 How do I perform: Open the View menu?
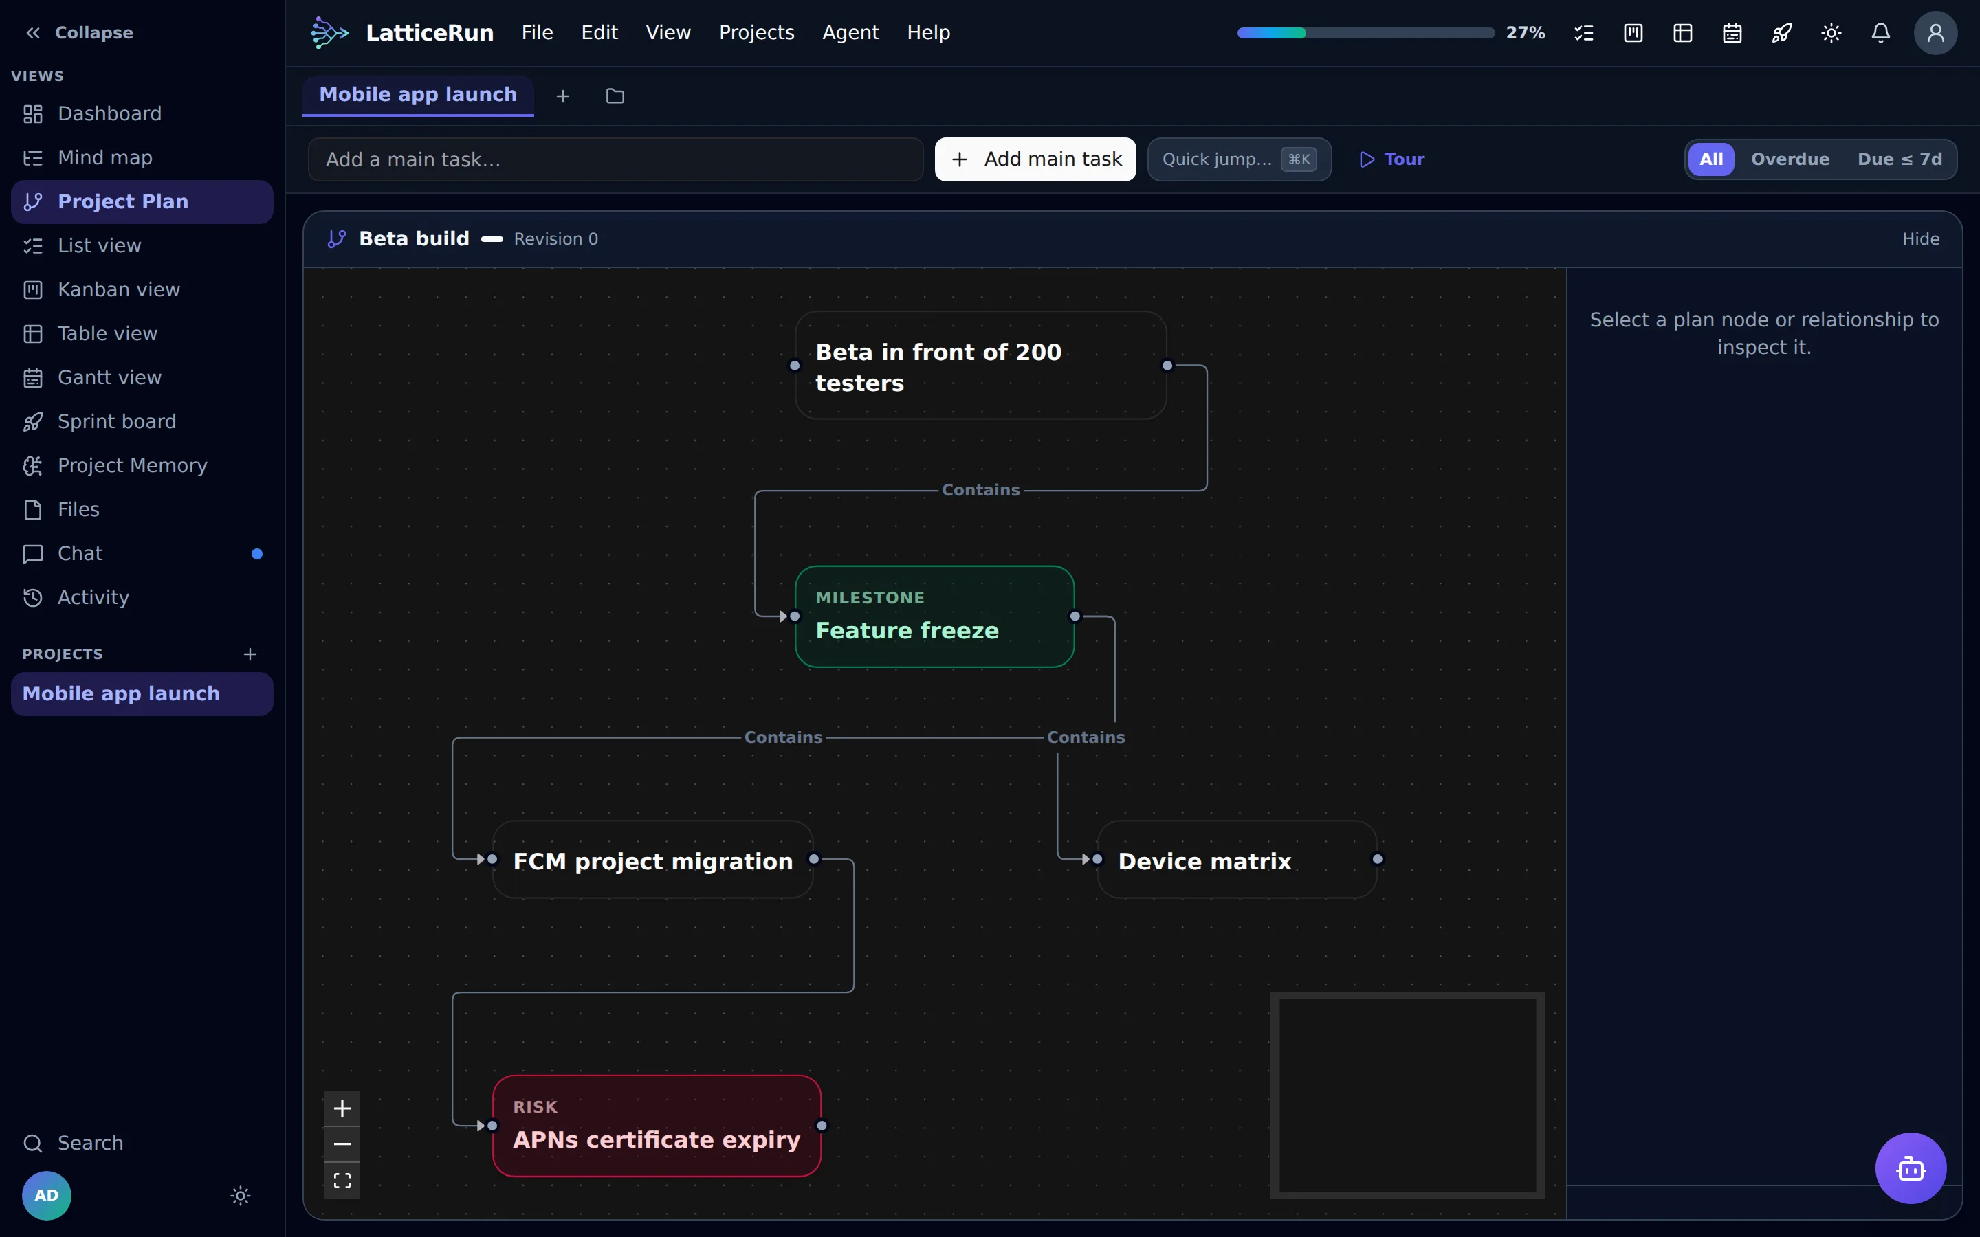(x=668, y=33)
